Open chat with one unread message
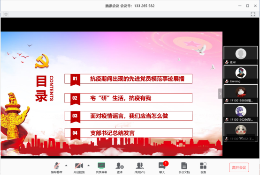The image size is (260, 175). tap(162, 166)
